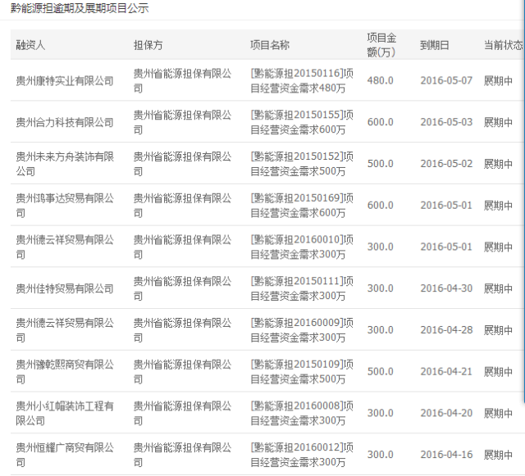Click 展期中 status in 贵州小红帽 row
This screenshot has width=525, height=476.
498,413
